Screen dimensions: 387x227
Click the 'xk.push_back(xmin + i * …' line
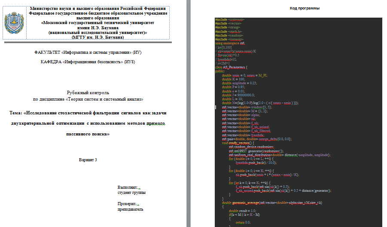(268, 175)
